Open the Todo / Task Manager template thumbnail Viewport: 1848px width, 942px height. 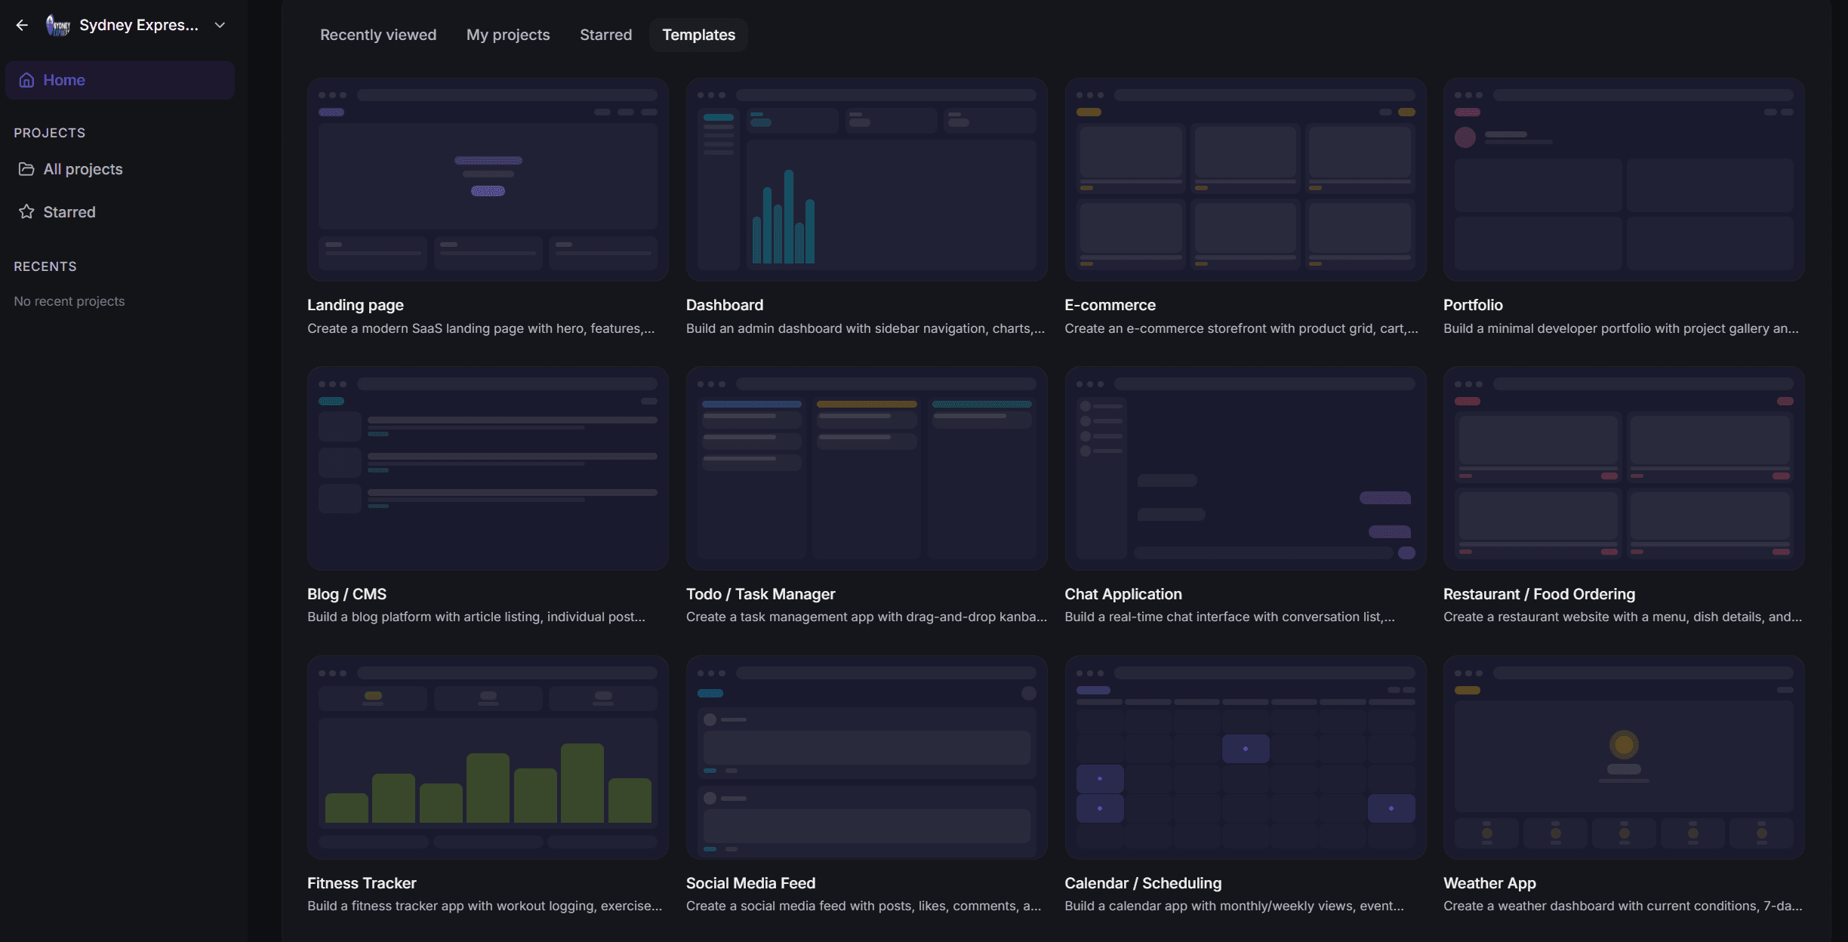pyautogui.click(x=867, y=469)
